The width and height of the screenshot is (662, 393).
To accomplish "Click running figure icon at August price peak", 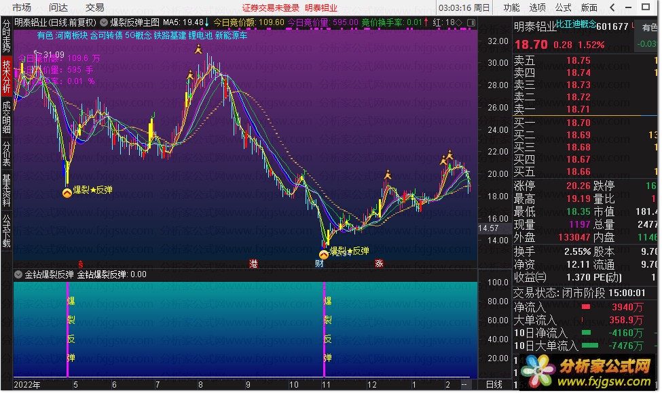I will [x=198, y=49].
